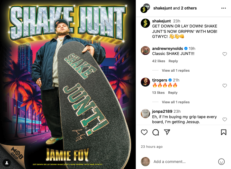Open the comment bubble icon
Image resolution: width=231 pixels, height=169 pixels.
[156, 132]
